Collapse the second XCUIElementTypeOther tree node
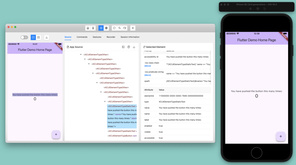 [85, 59]
